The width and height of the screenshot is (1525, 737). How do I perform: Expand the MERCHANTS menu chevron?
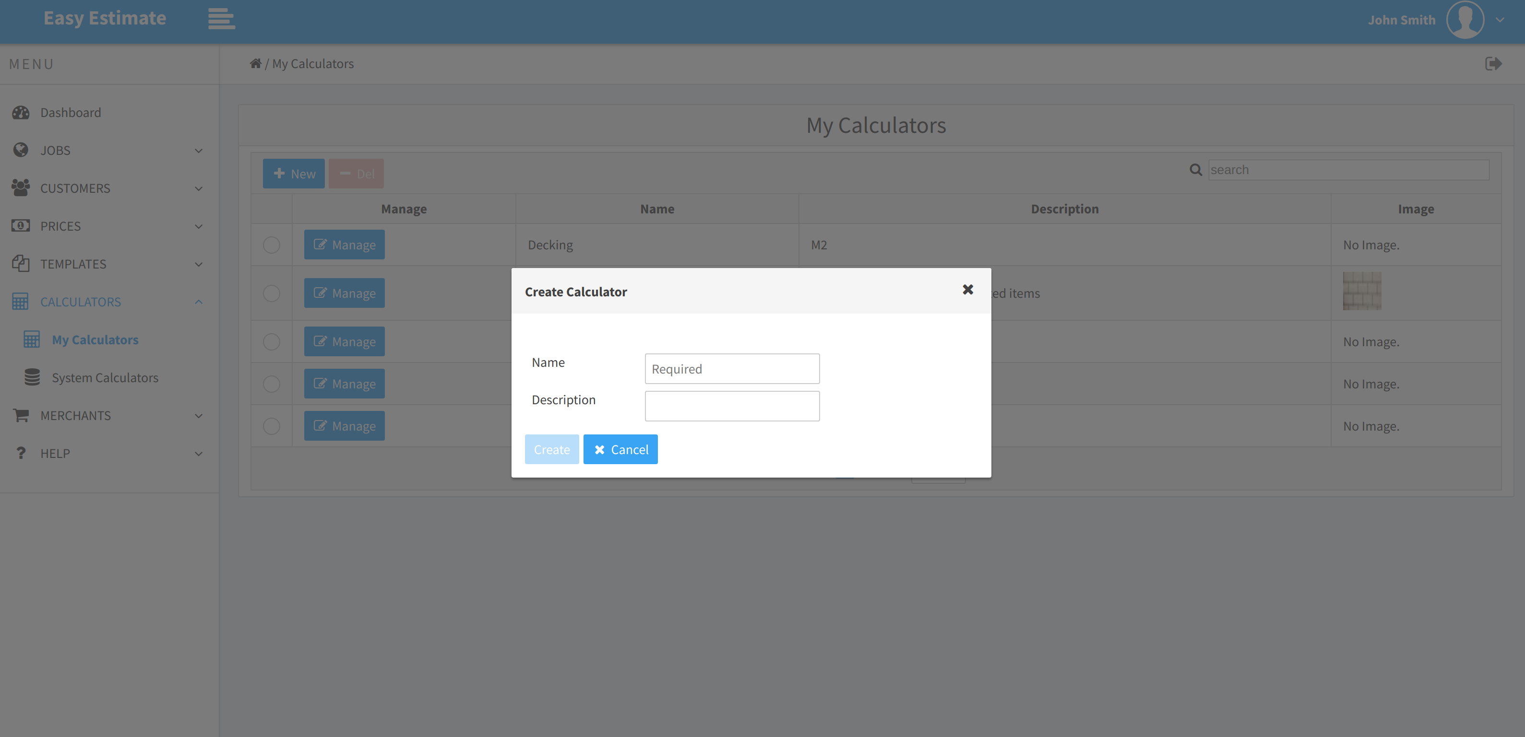click(x=199, y=416)
